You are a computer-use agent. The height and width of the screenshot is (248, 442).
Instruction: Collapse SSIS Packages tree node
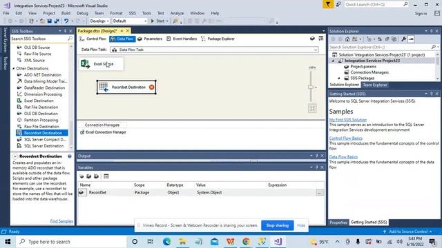(x=339, y=78)
